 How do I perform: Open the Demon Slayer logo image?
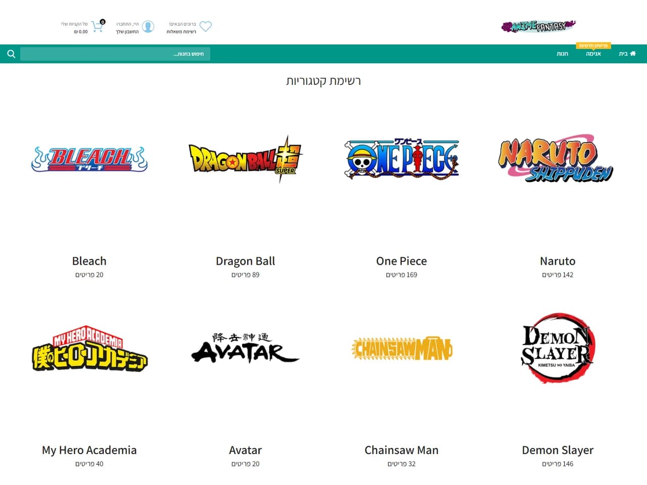tap(558, 348)
